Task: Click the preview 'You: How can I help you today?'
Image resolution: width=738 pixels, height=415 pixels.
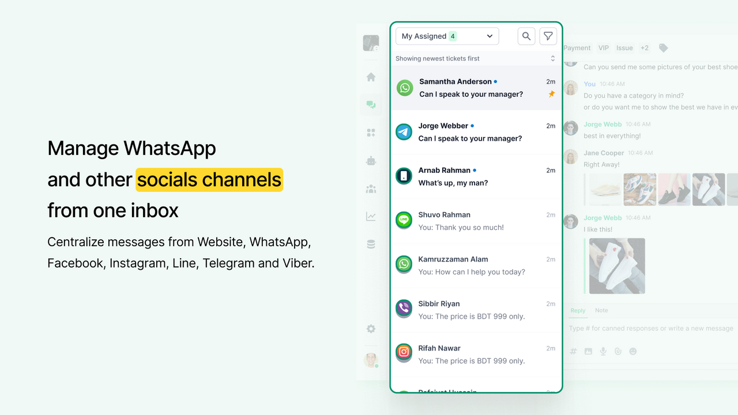Action: (x=472, y=272)
